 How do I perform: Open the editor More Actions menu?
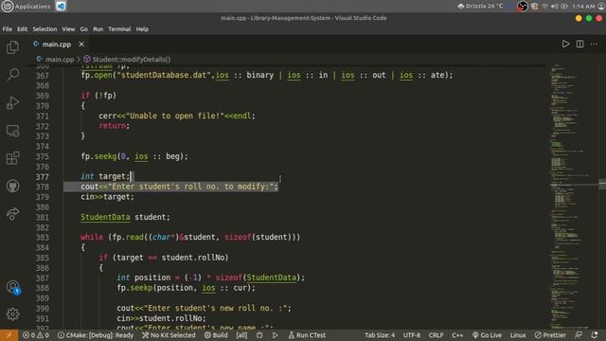pyautogui.click(x=594, y=45)
